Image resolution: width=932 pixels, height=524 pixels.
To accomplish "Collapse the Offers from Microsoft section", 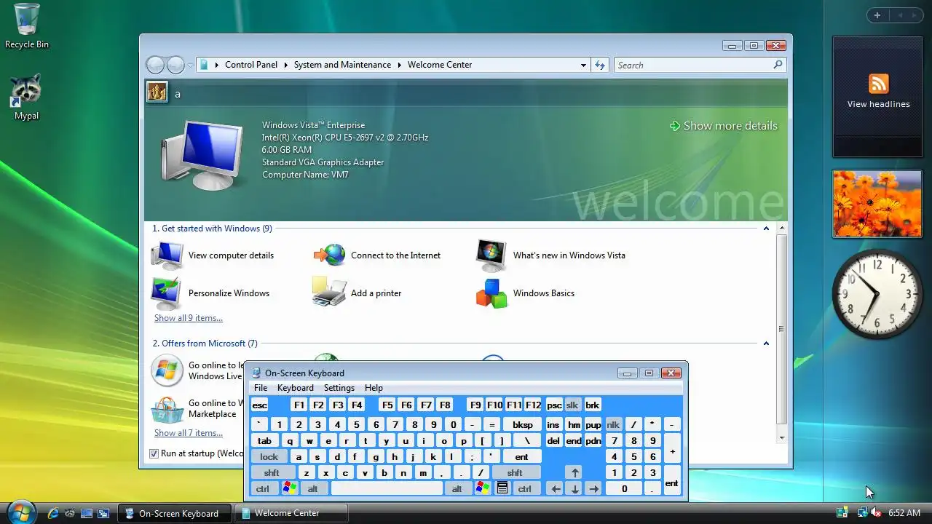I will click(x=766, y=344).
